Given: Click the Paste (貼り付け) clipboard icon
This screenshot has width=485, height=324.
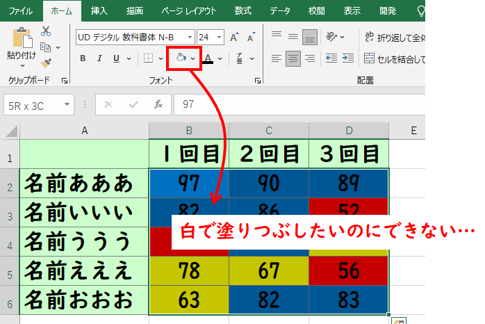Looking at the screenshot, I should pyautogui.click(x=22, y=38).
